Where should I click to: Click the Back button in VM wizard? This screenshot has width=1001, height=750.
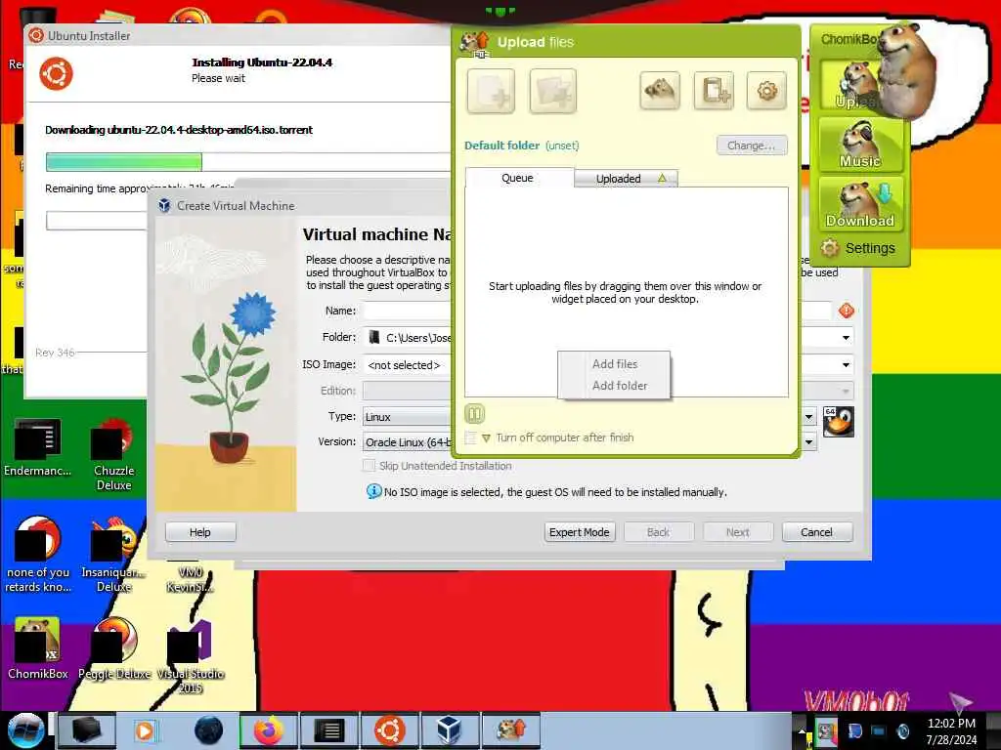[658, 532]
